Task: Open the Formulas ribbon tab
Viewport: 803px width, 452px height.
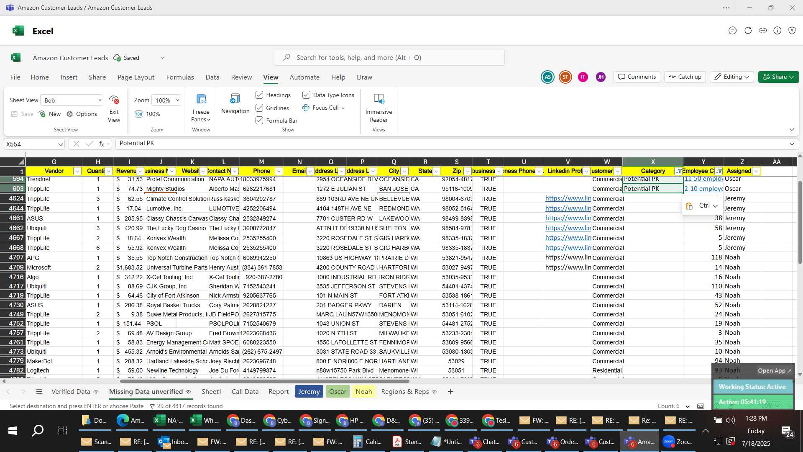Action: [180, 77]
